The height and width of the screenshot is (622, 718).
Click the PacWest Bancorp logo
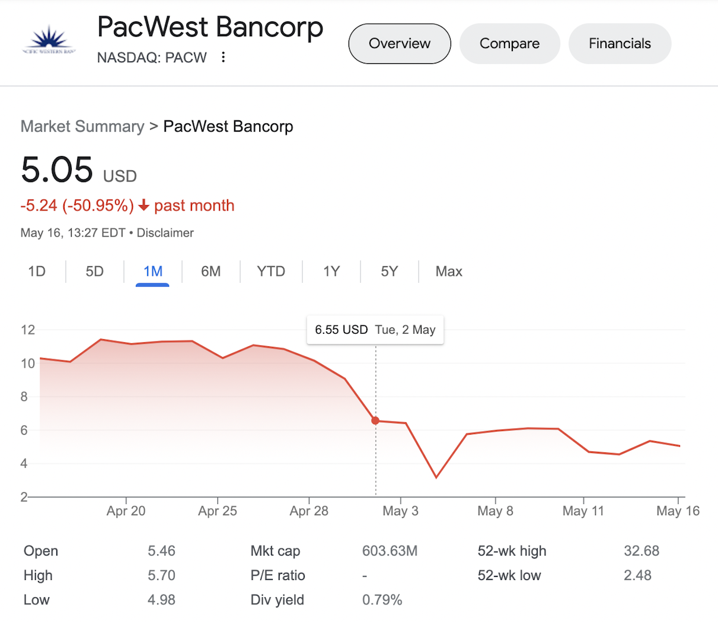49,41
